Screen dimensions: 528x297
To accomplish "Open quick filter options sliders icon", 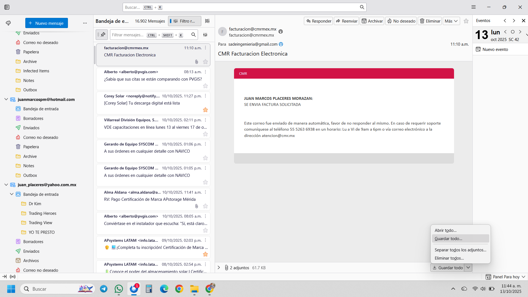I will click(205, 35).
